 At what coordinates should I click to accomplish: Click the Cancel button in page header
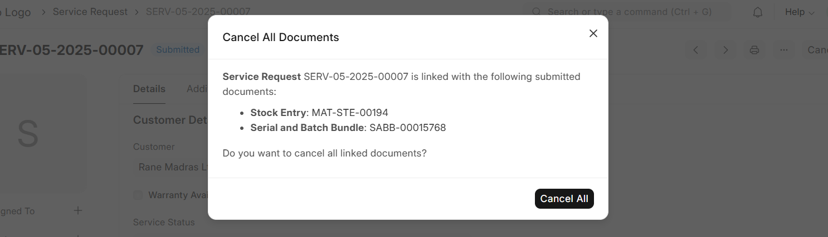[x=817, y=50]
